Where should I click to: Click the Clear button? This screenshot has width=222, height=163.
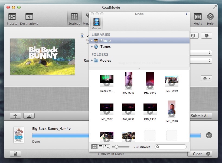click(x=200, y=154)
